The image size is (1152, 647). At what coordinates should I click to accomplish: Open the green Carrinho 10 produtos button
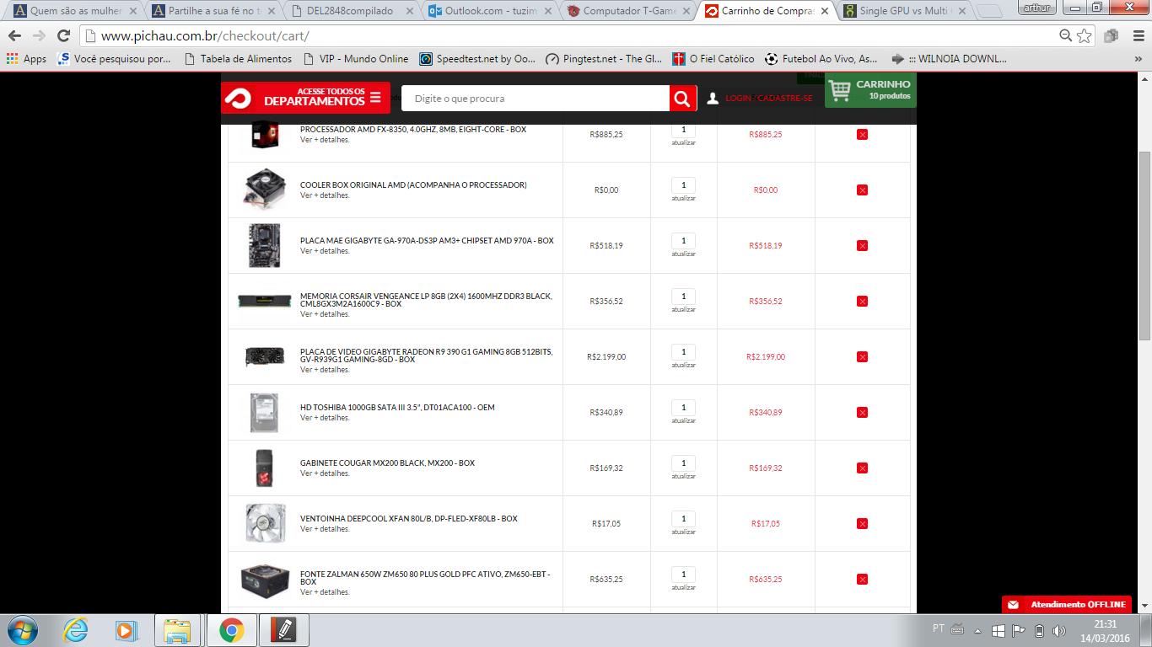coord(870,89)
